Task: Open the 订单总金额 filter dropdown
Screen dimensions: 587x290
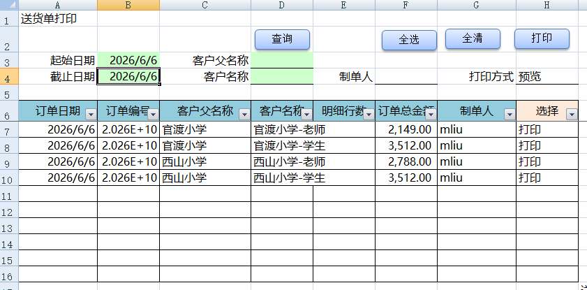Action: 431,115
